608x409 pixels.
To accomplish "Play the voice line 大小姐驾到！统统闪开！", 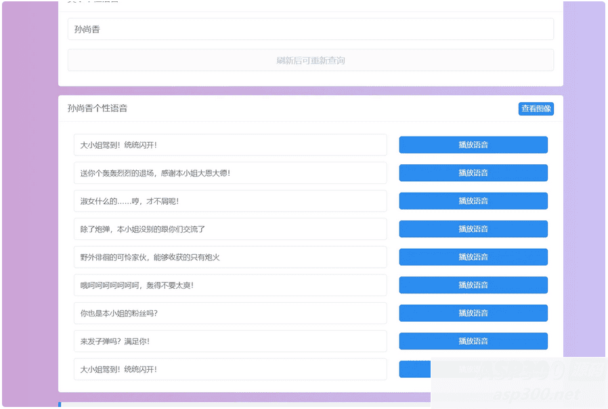I will point(473,145).
